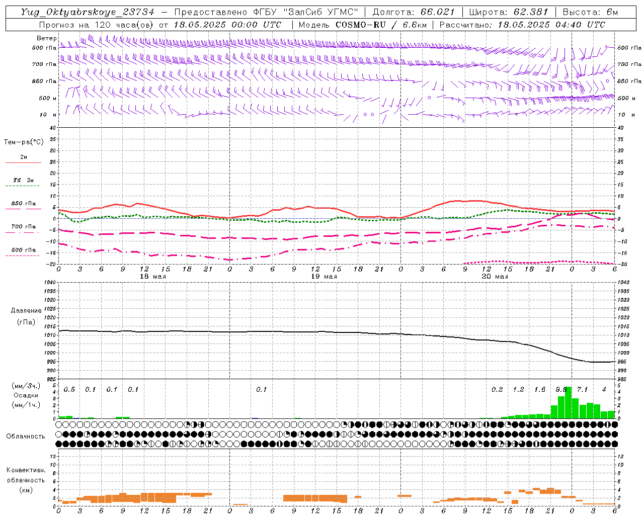The height and width of the screenshot is (515, 644).
Task: Select the 700 гПа temperature legend entry
Action: pos(24,227)
